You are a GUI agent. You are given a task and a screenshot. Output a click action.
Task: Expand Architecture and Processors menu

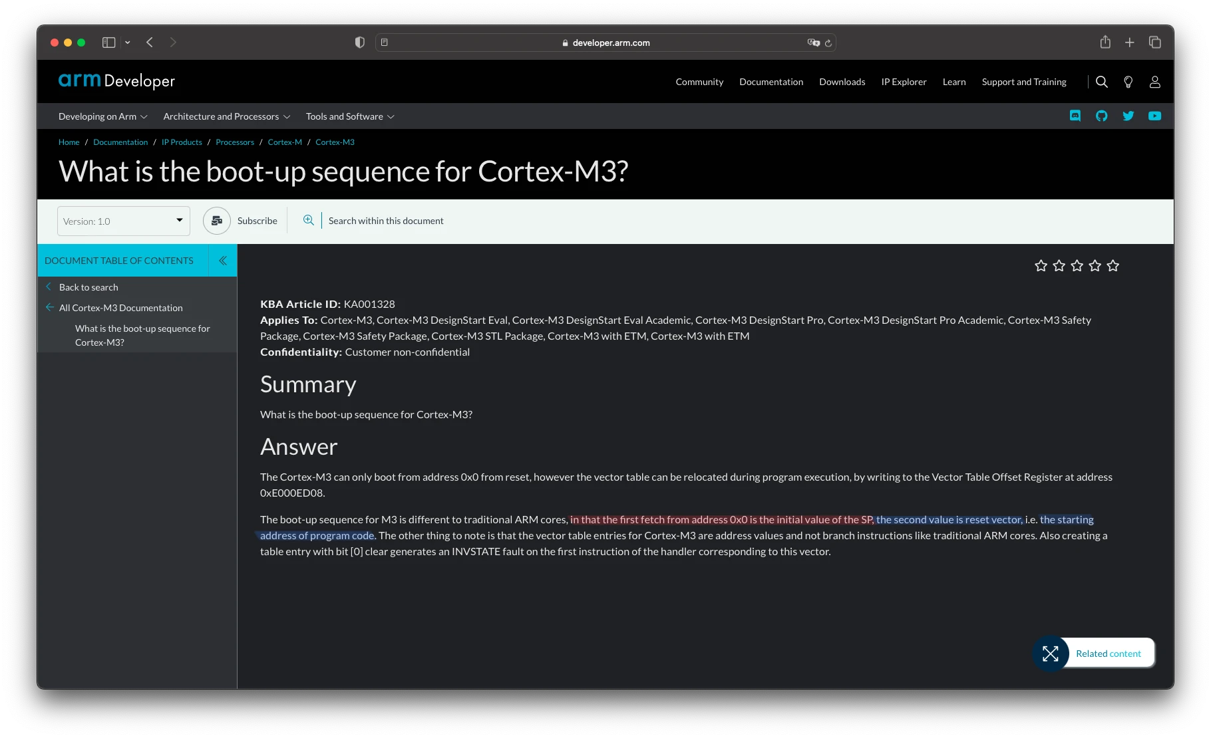click(x=226, y=116)
